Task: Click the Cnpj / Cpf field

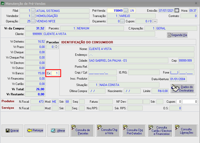Action: [103, 73]
